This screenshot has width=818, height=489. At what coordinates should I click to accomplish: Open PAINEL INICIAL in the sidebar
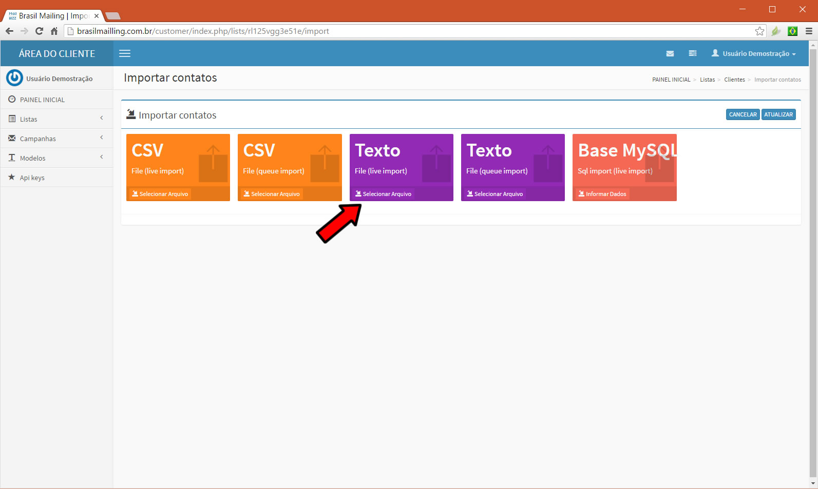pos(57,100)
